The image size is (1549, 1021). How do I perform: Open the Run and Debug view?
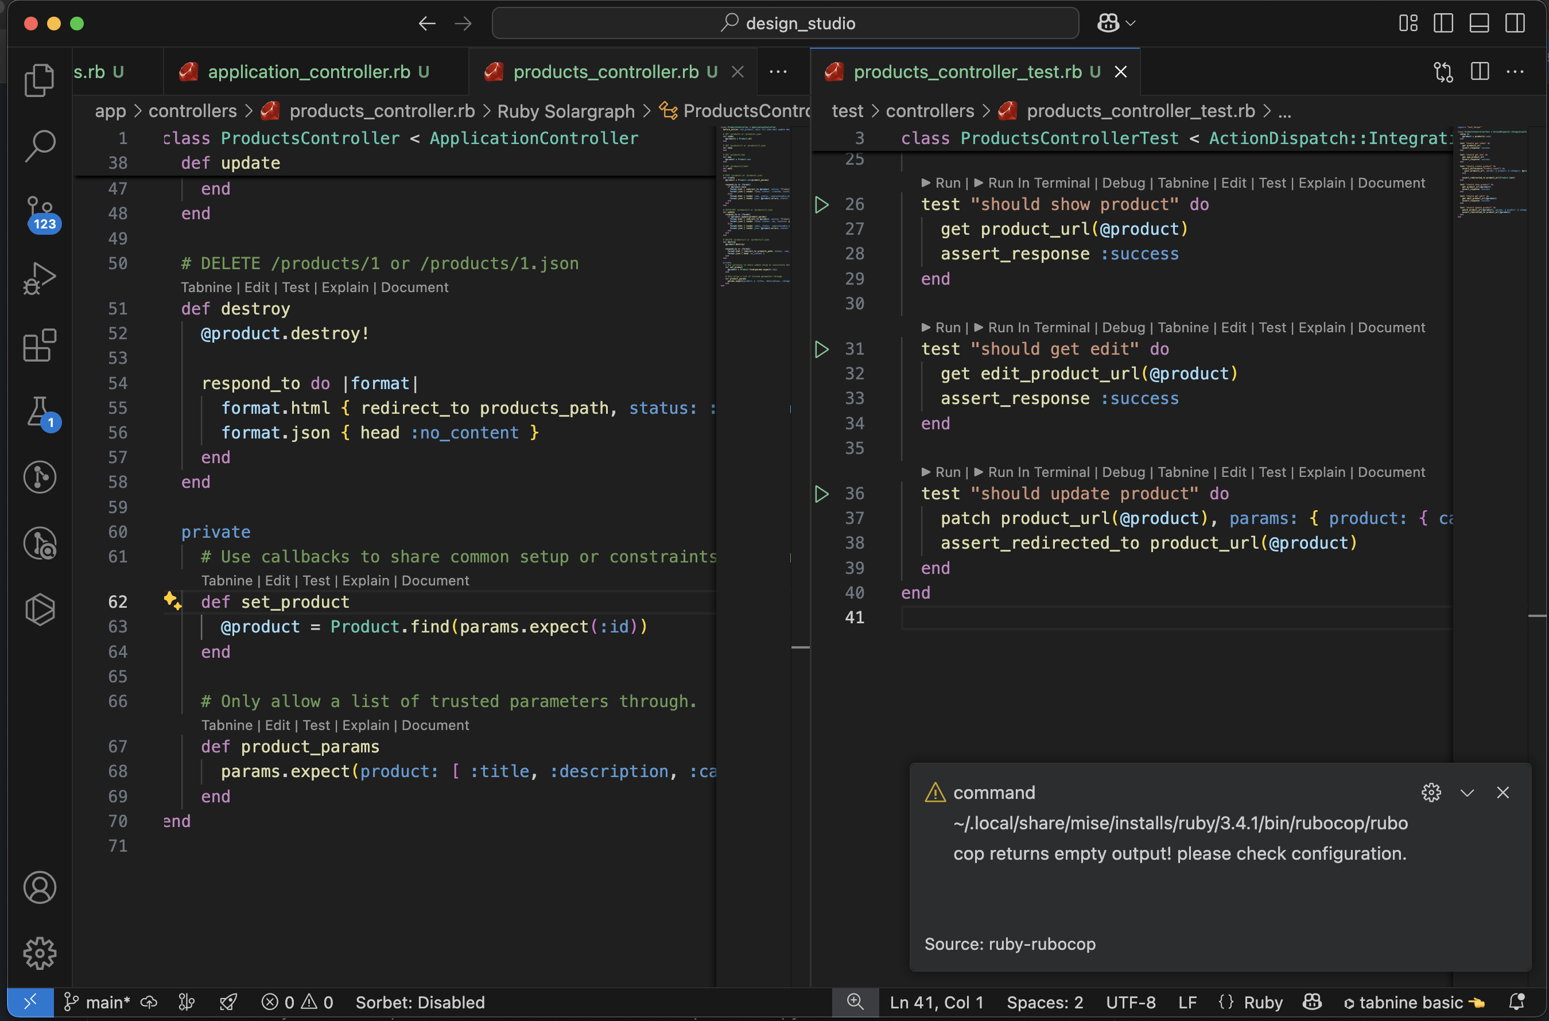click(x=39, y=279)
